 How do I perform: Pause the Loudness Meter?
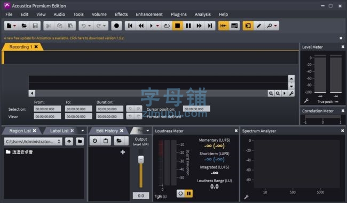coord(188,193)
